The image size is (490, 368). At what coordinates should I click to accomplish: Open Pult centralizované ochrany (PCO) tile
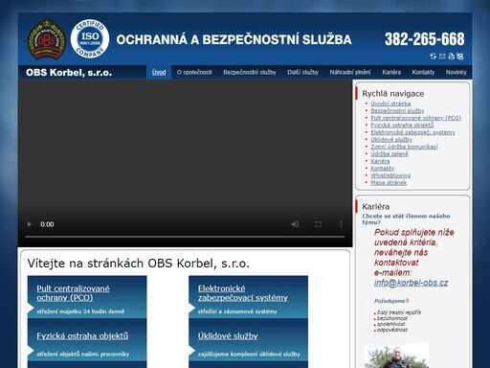(x=73, y=293)
